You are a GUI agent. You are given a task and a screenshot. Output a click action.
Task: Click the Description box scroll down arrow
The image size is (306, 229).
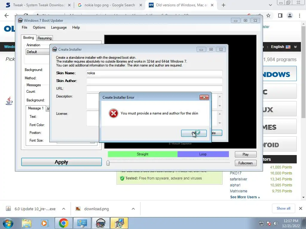[220, 106]
